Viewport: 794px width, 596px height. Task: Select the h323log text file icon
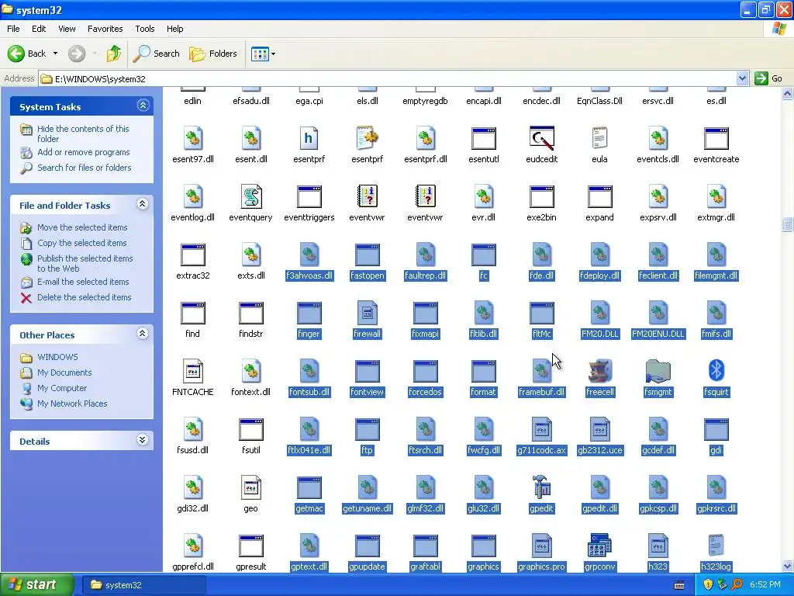tap(716, 546)
